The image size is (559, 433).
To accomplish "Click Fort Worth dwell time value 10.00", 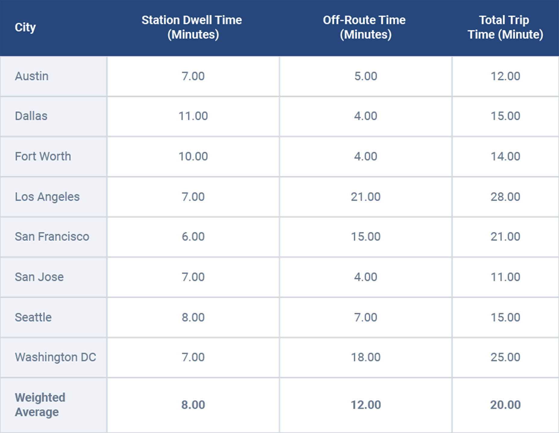I will 193,156.
